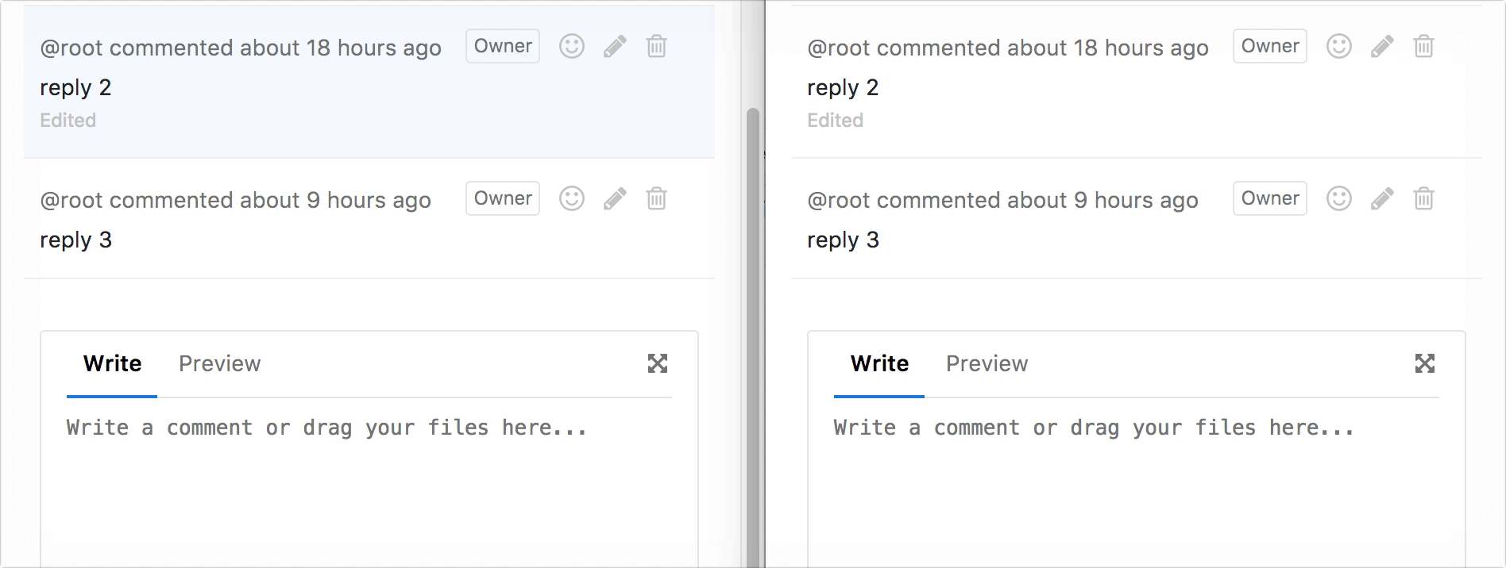This screenshot has height=568, width=1506.
Task: Delete reply 3 comment in left pane
Action: click(x=657, y=198)
